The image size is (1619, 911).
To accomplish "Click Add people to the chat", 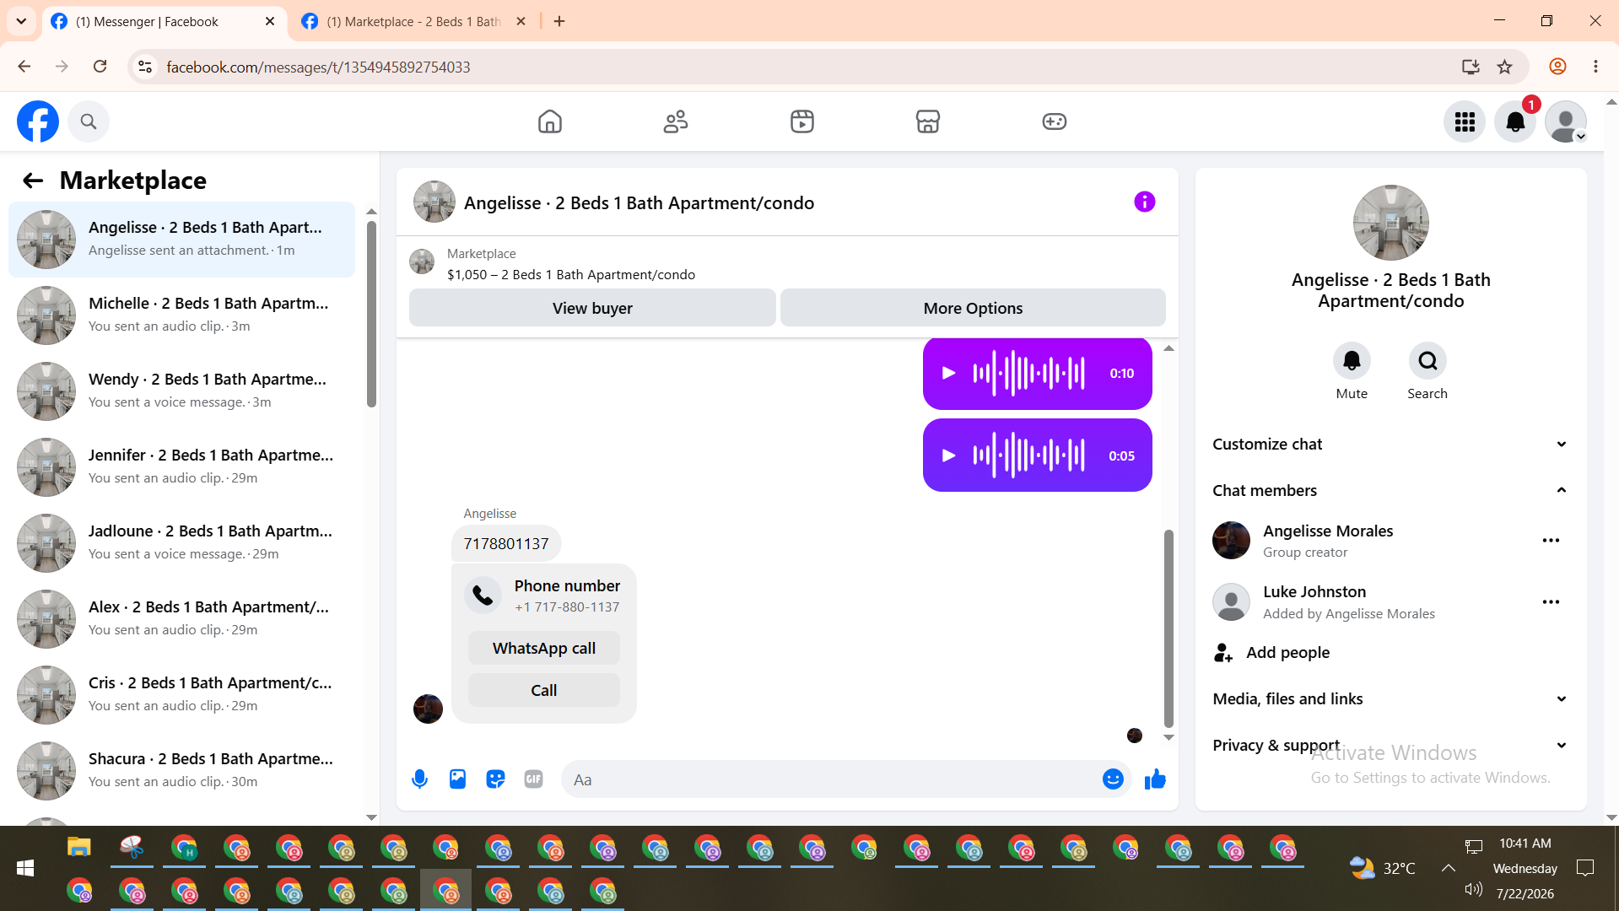I will tap(1271, 653).
